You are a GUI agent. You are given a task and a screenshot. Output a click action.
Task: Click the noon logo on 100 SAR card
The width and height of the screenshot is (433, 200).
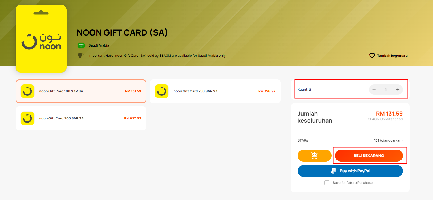(27, 91)
